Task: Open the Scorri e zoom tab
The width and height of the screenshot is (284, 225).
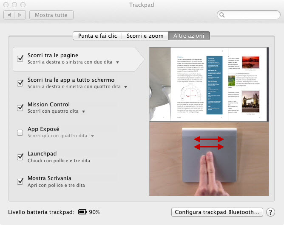Action: [145, 36]
